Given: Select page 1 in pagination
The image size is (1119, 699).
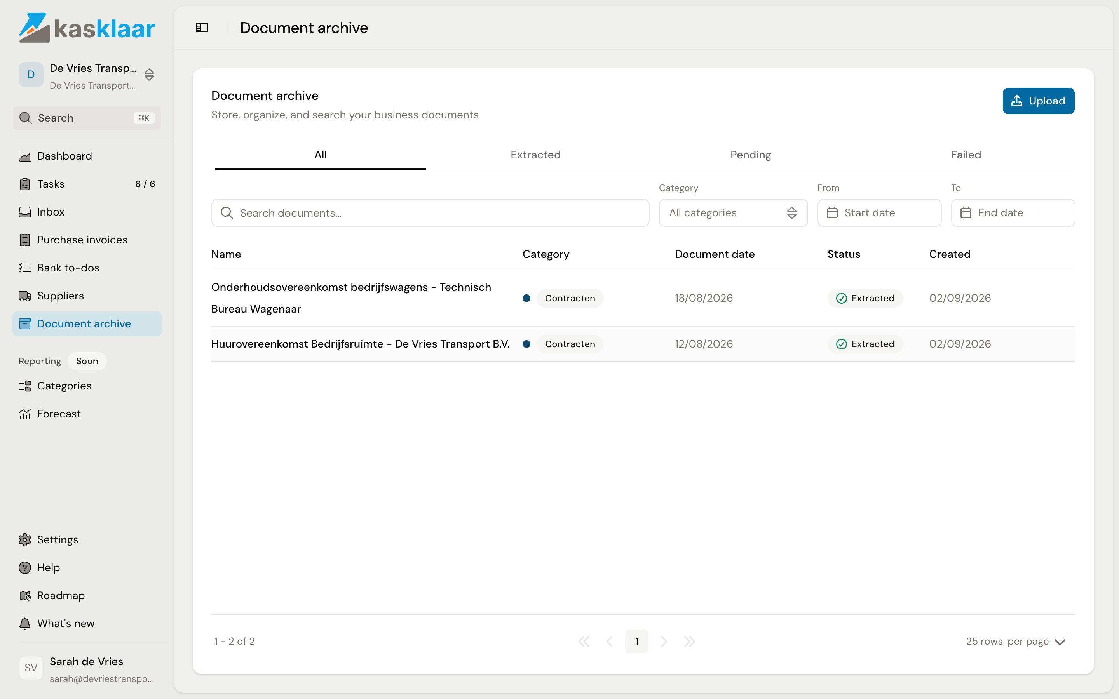Looking at the screenshot, I should point(637,641).
